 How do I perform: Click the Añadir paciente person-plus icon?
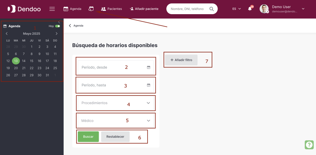tap(131, 9)
